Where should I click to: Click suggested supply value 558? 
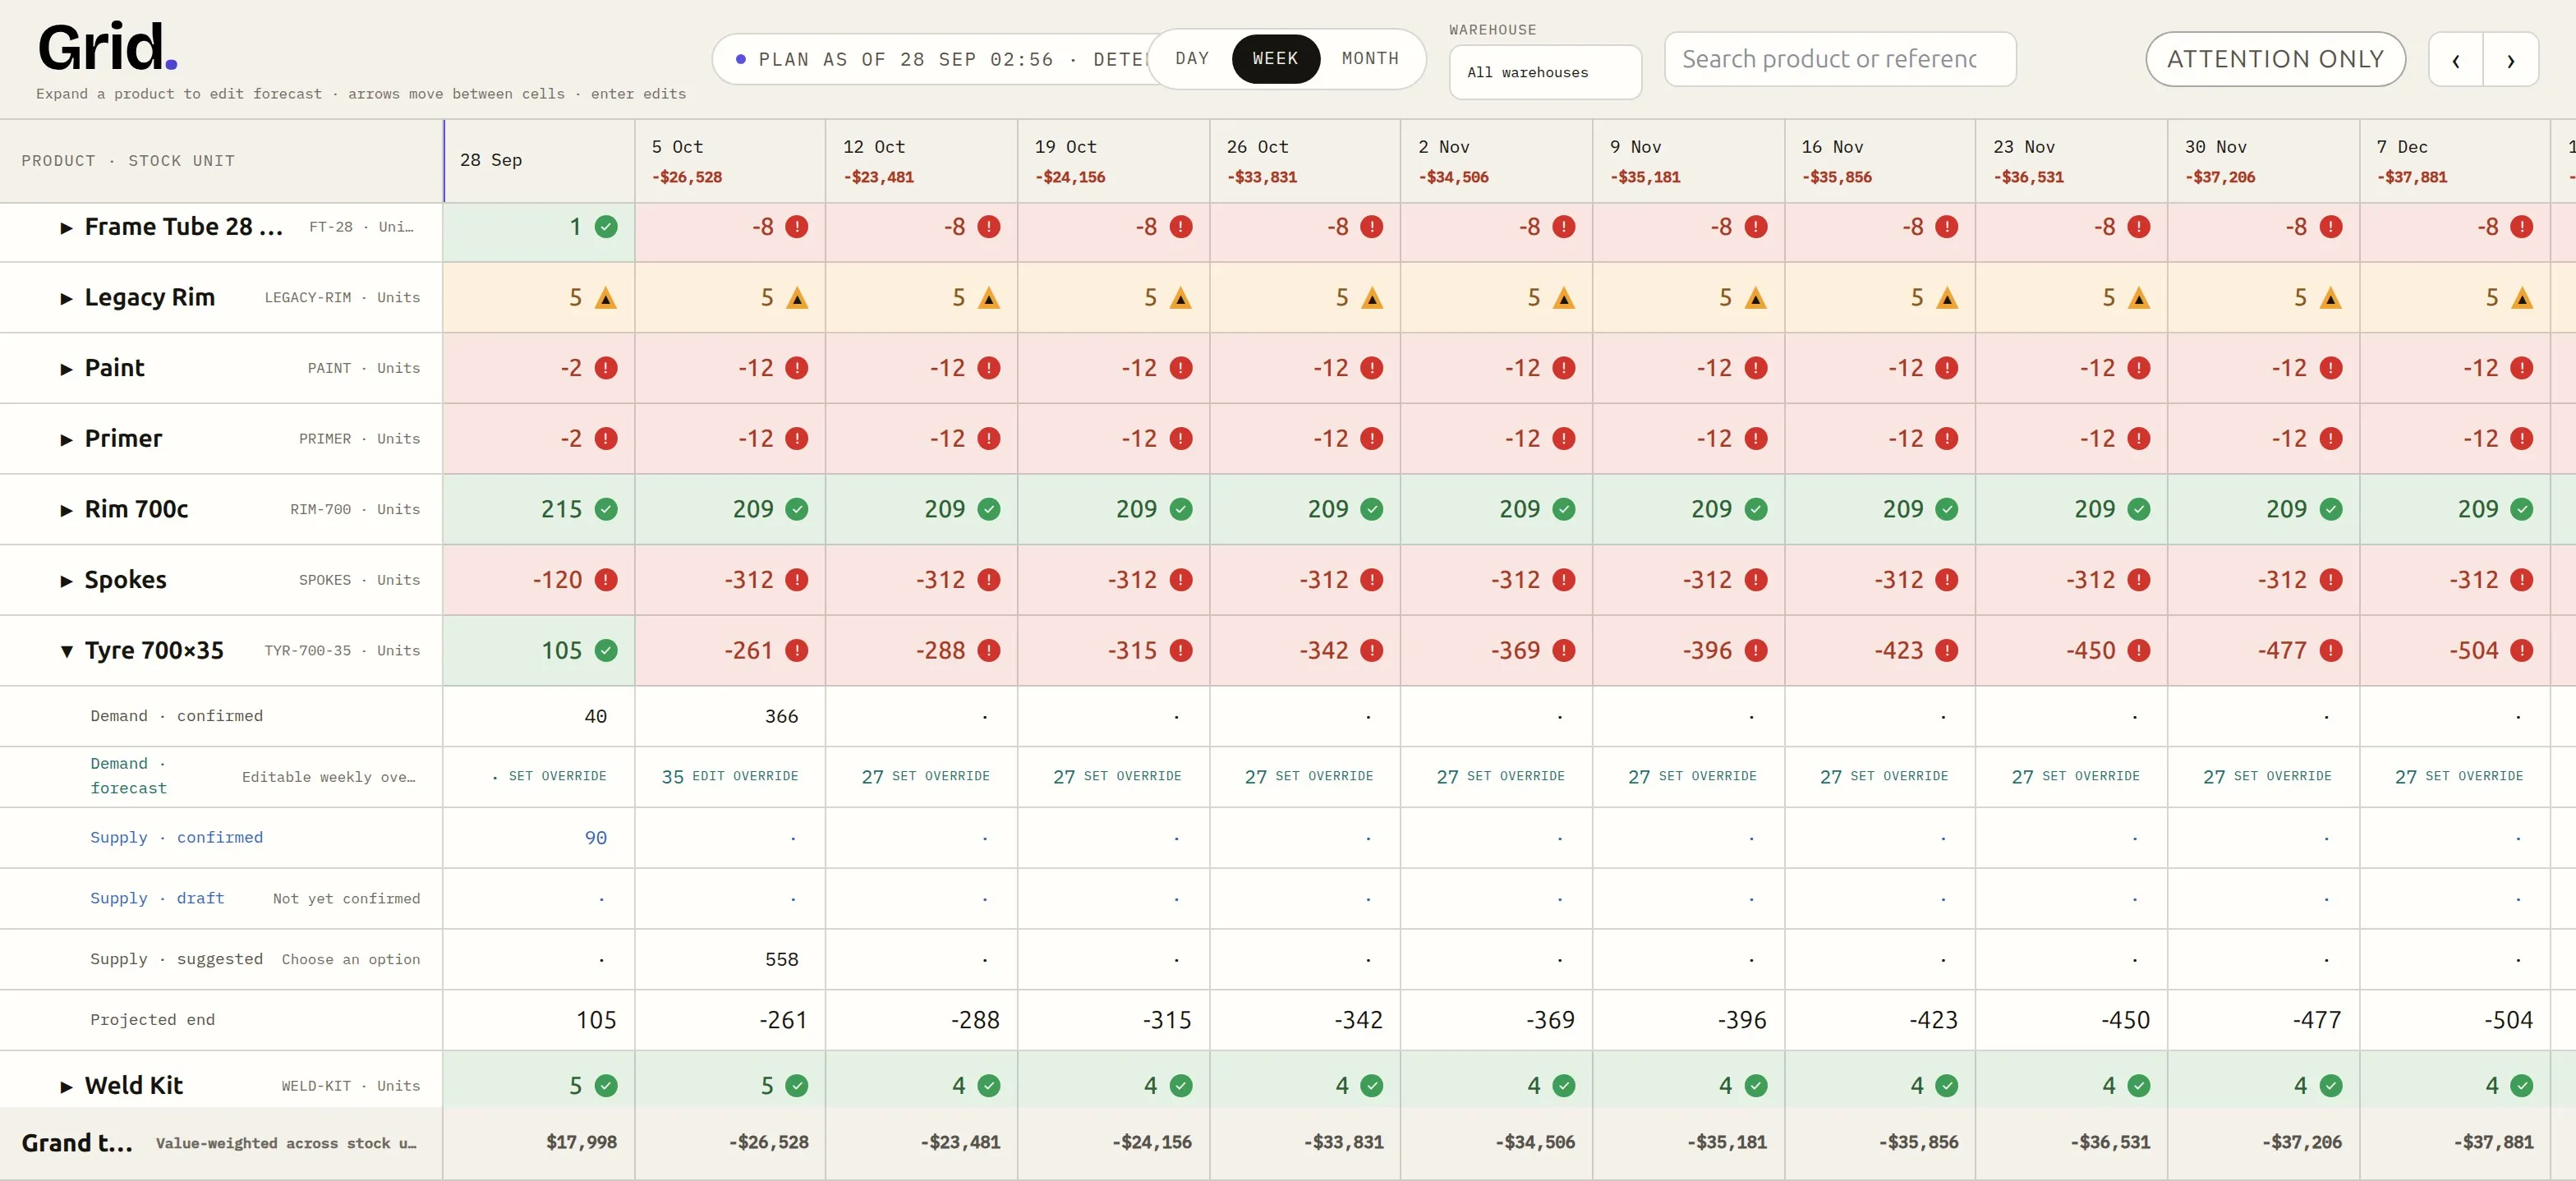[781, 959]
